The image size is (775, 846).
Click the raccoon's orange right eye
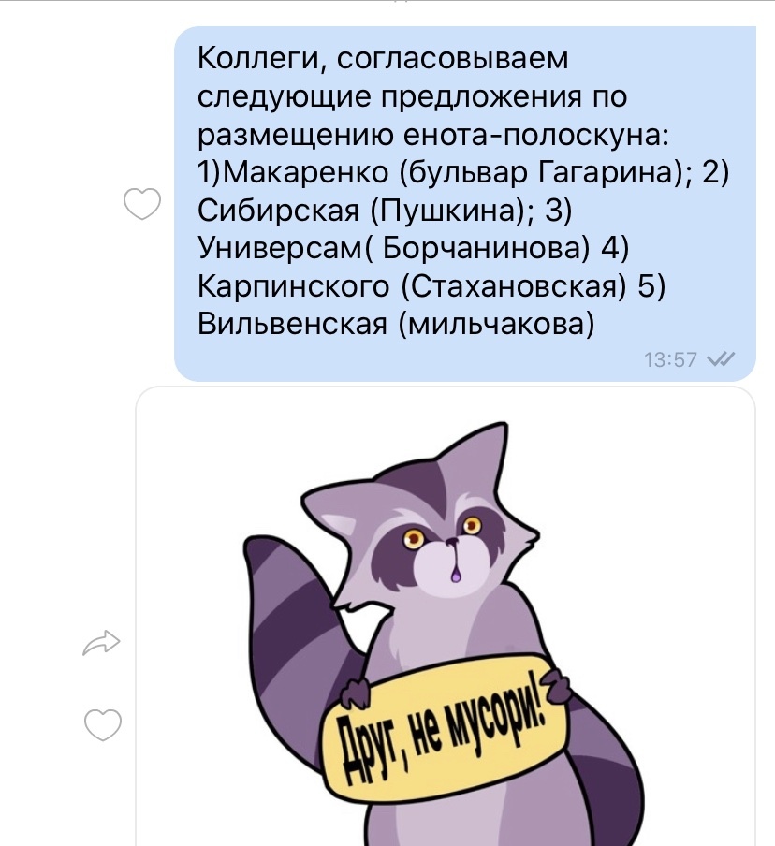pos(473,524)
